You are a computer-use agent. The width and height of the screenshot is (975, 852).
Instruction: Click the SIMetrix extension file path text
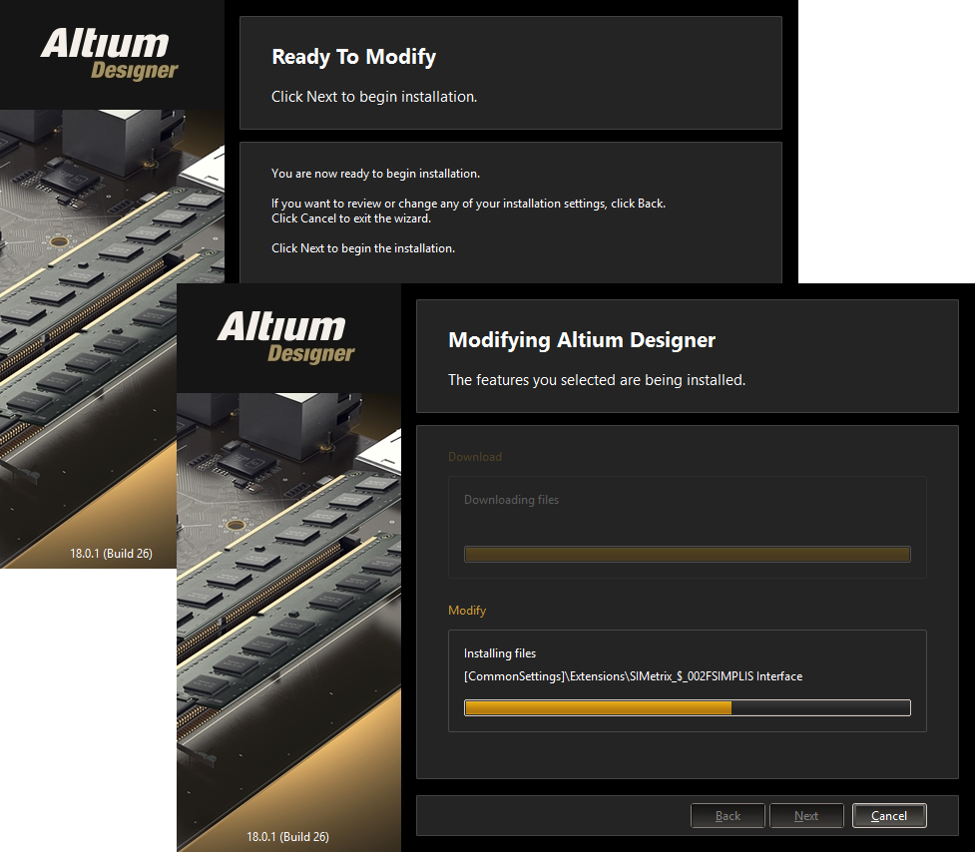[633, 676]
